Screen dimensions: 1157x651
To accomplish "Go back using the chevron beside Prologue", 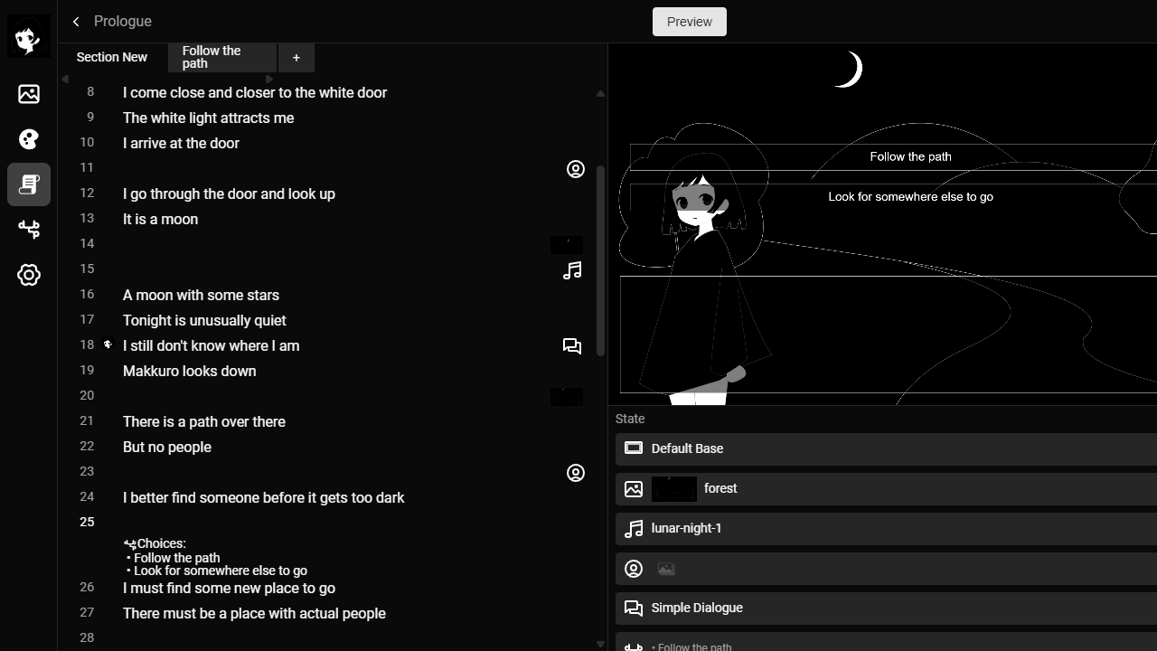I will click(76, 21).
